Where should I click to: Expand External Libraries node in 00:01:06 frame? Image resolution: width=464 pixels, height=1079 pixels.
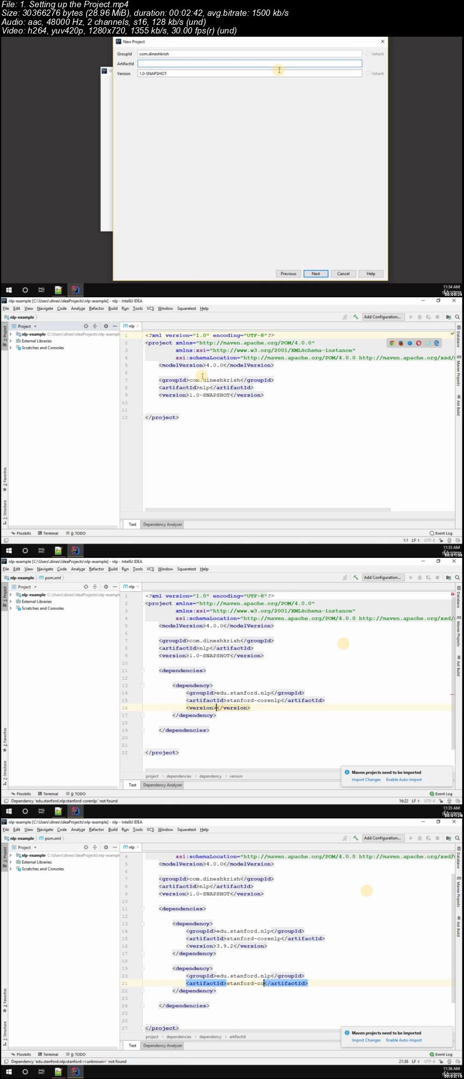[x=10, y=341]
